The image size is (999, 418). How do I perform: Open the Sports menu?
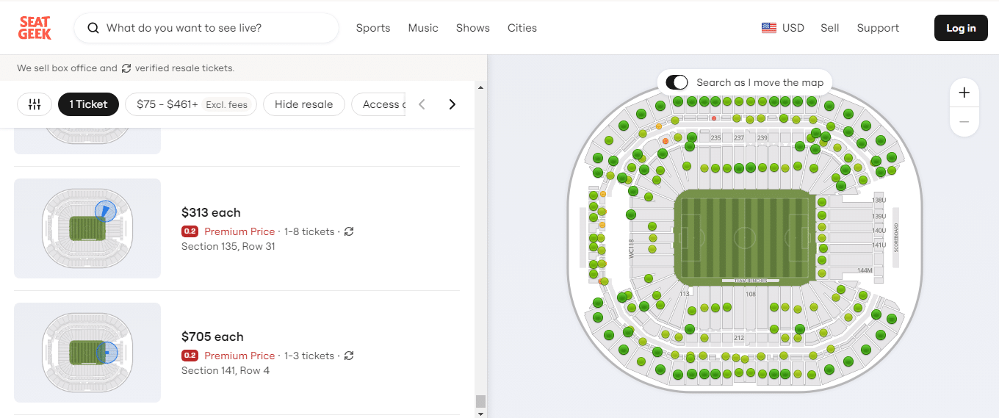click(373, 28)
